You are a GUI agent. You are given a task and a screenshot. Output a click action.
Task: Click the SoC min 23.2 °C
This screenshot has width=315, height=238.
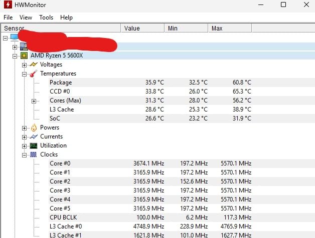198,118
